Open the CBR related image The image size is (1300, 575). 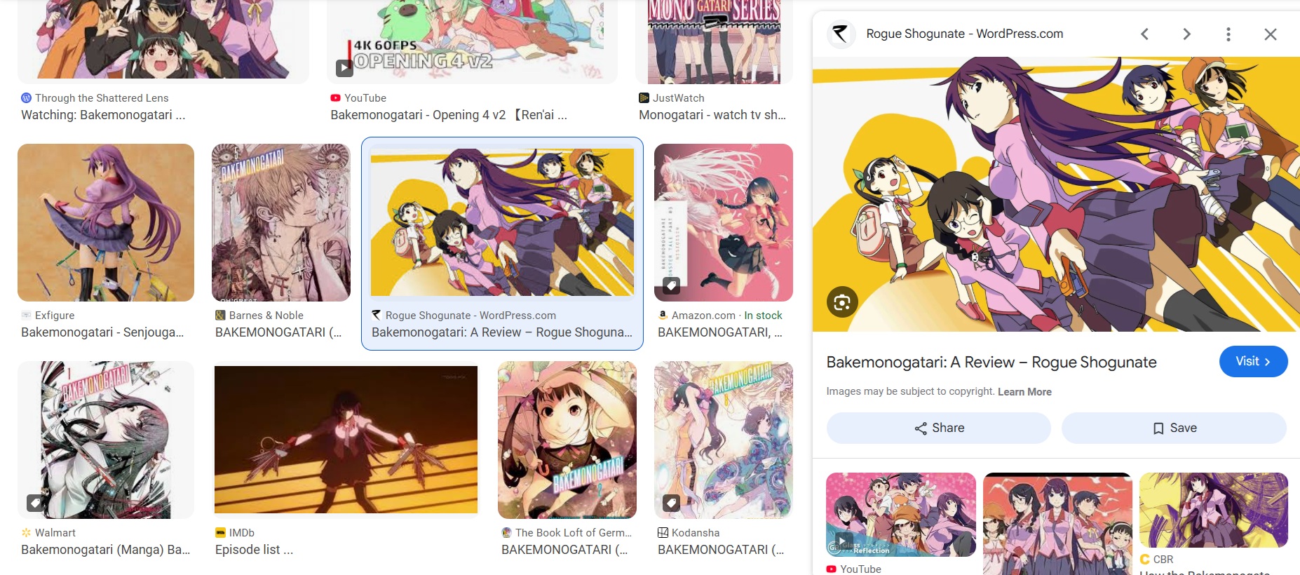(1214, 510)
